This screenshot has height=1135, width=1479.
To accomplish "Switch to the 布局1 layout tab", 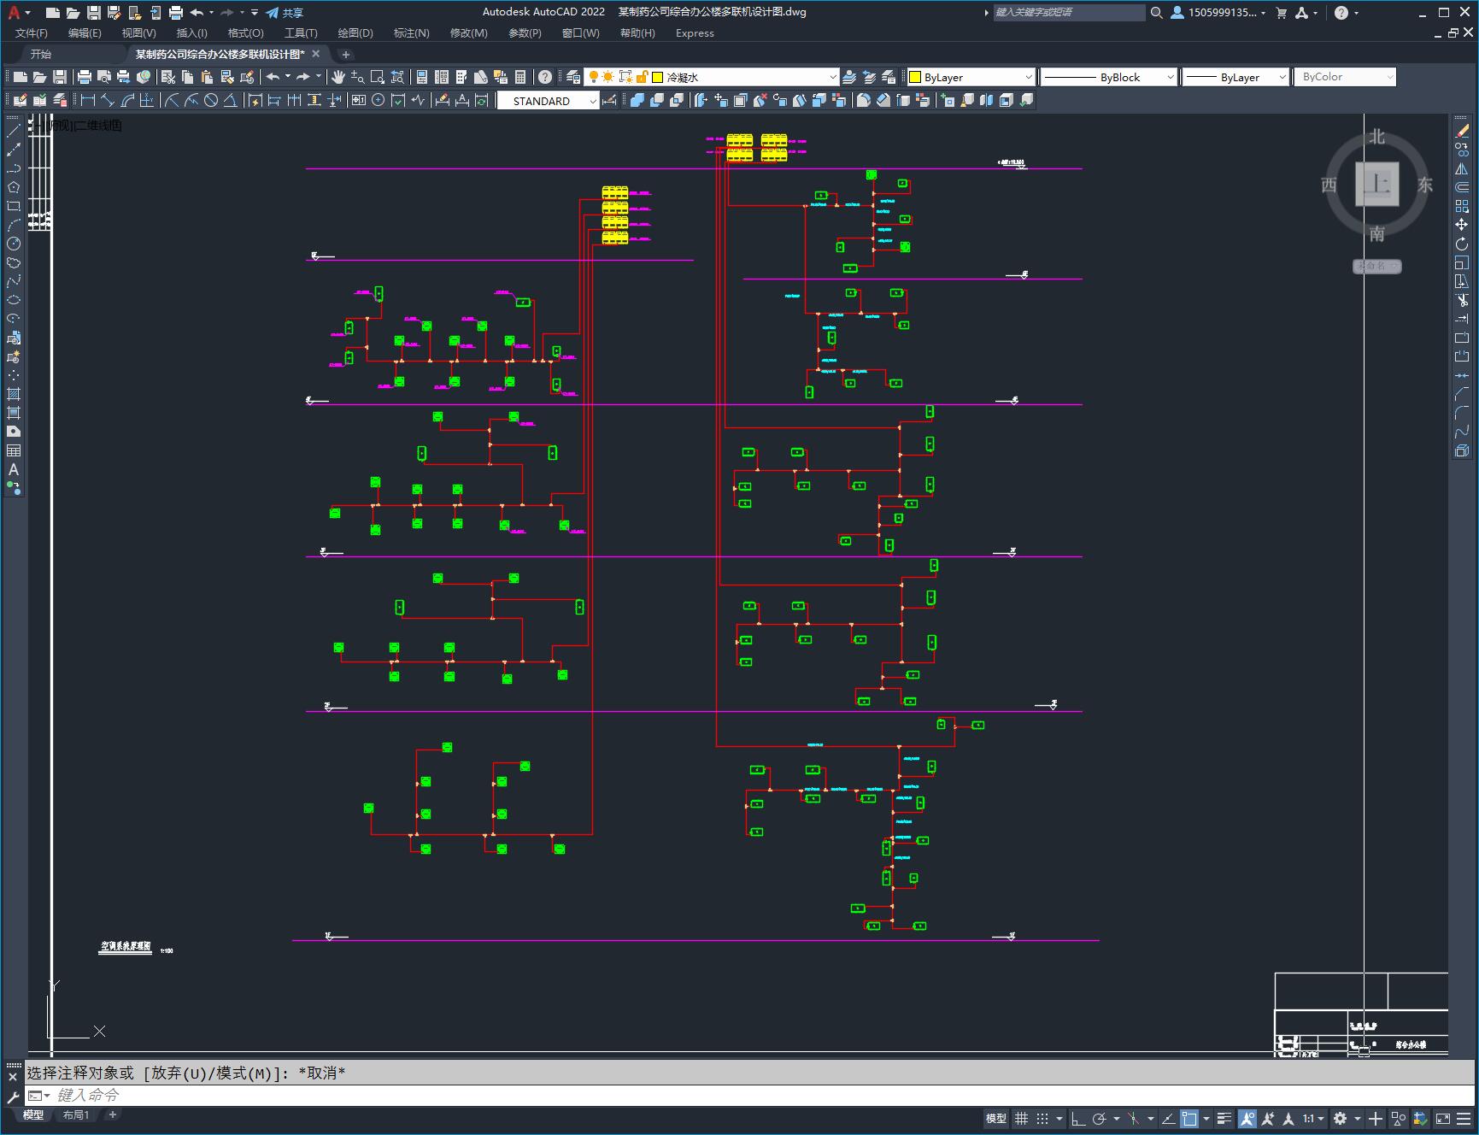I will (x=75, y=1114).
